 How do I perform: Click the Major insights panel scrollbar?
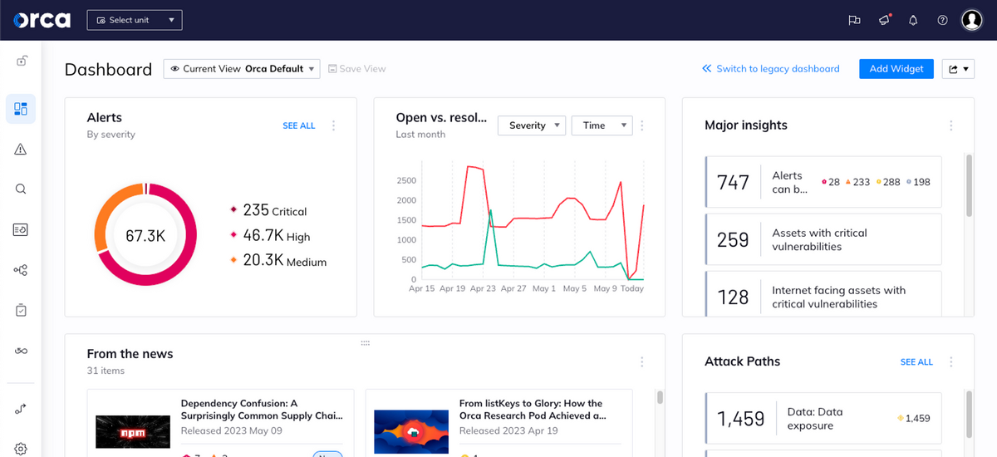(969, 184)
